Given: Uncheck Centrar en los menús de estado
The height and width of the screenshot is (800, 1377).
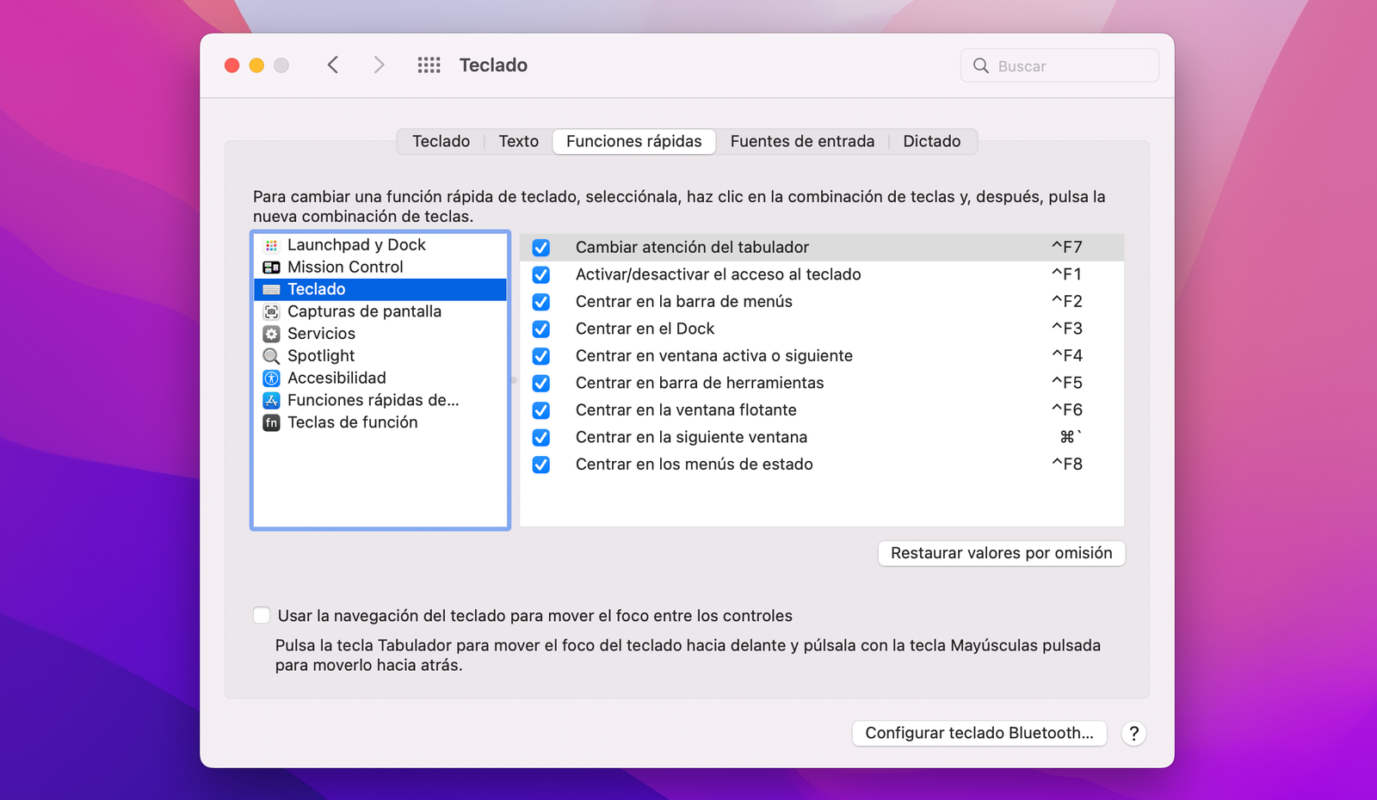Looking at the screenshot, I should 540,465.
